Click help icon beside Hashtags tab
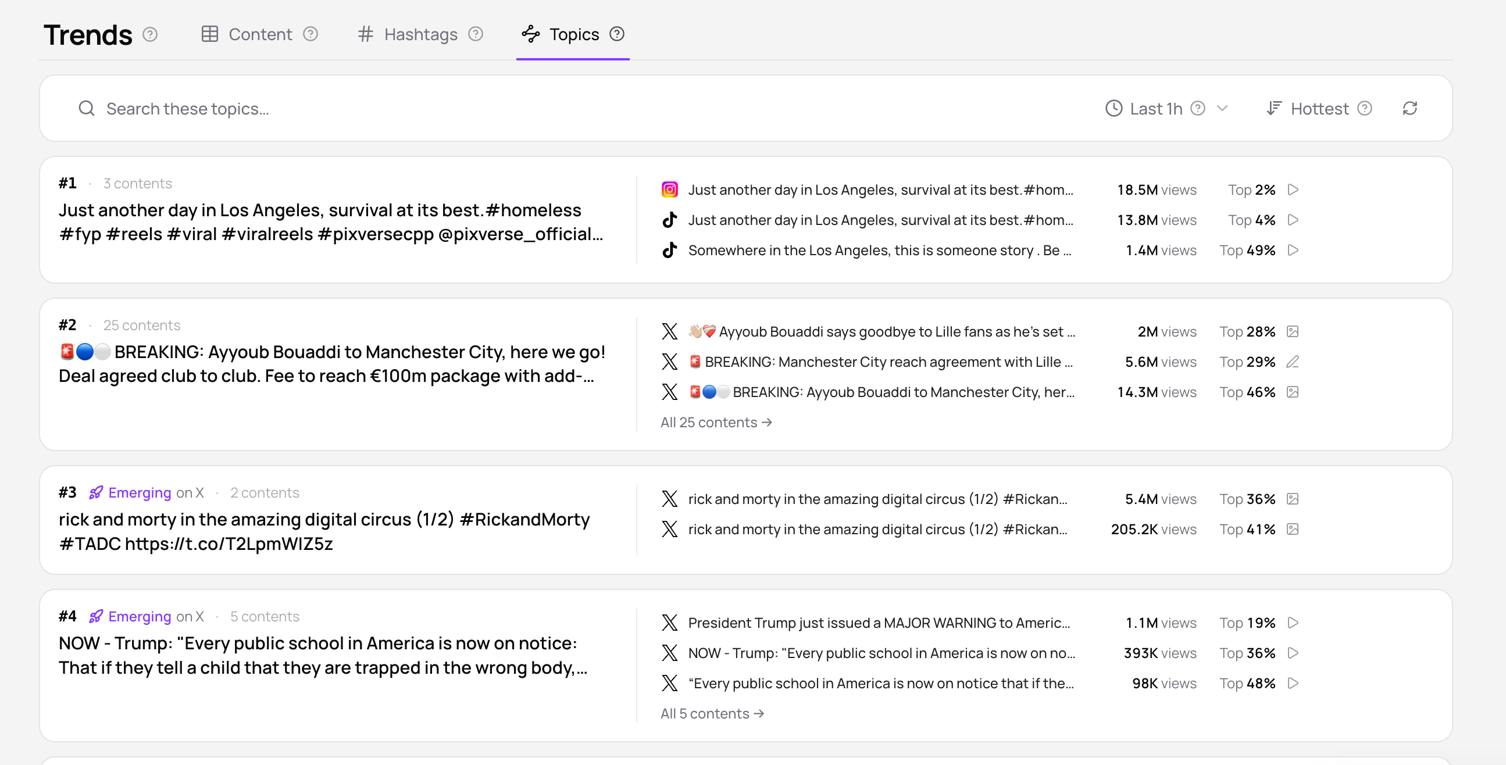Screen dimensions: 1506x765 click(476, 34)
